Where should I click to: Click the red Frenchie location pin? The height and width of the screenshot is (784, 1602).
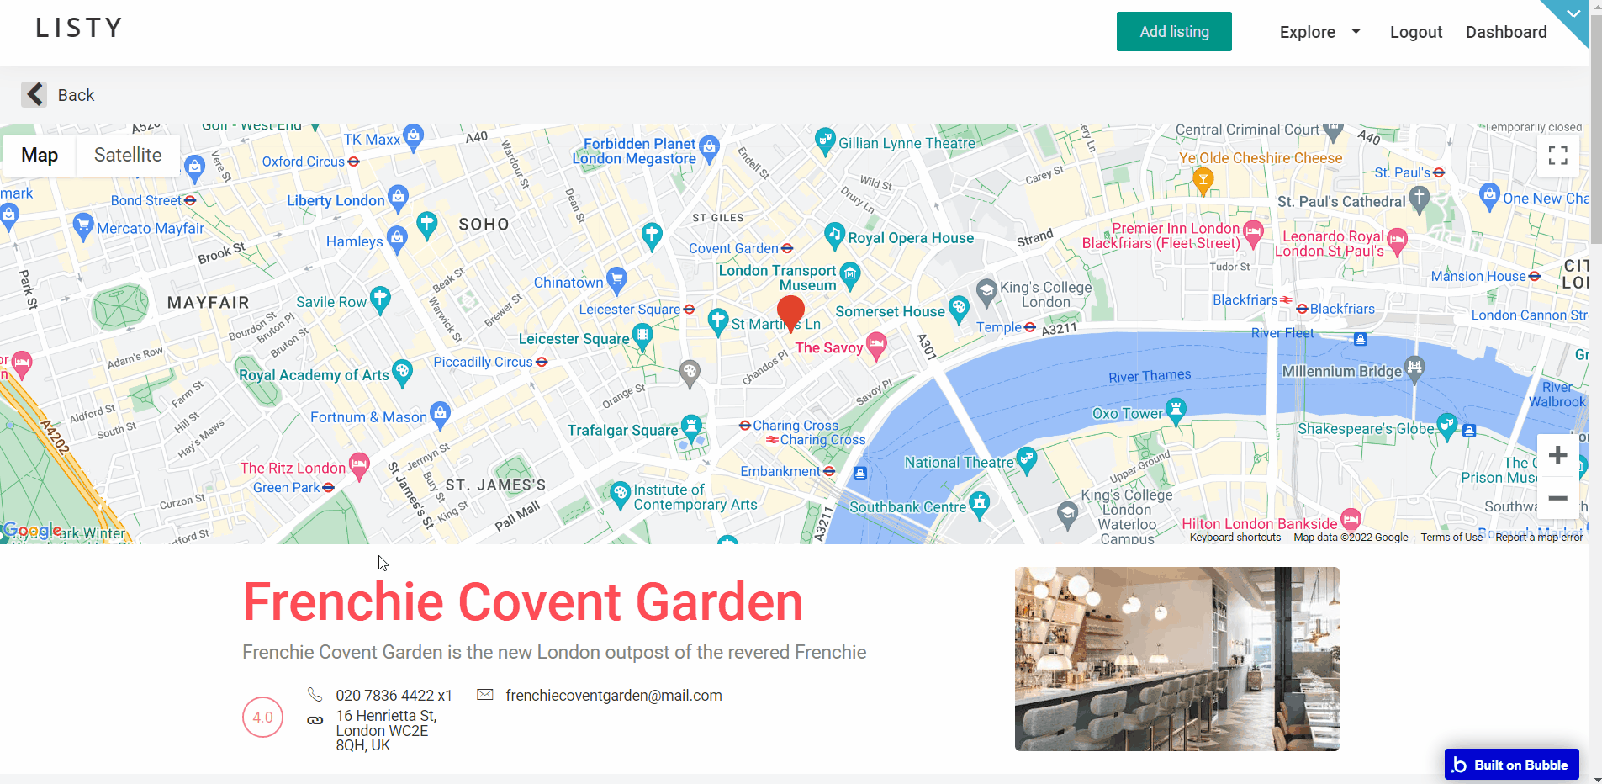pyautogui.click(x=790, y=314)
